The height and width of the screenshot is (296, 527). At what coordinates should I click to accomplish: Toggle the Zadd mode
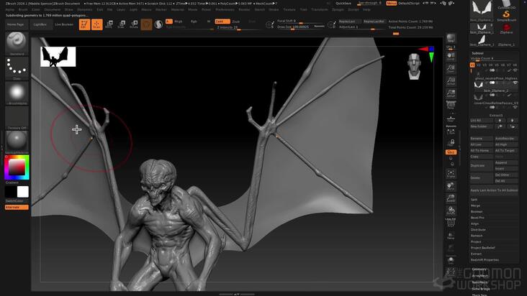pos(222,21)
